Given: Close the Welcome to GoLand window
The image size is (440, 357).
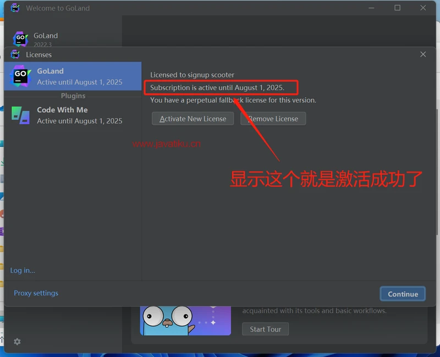Looking at the screenshot, I should coord(423,8).
